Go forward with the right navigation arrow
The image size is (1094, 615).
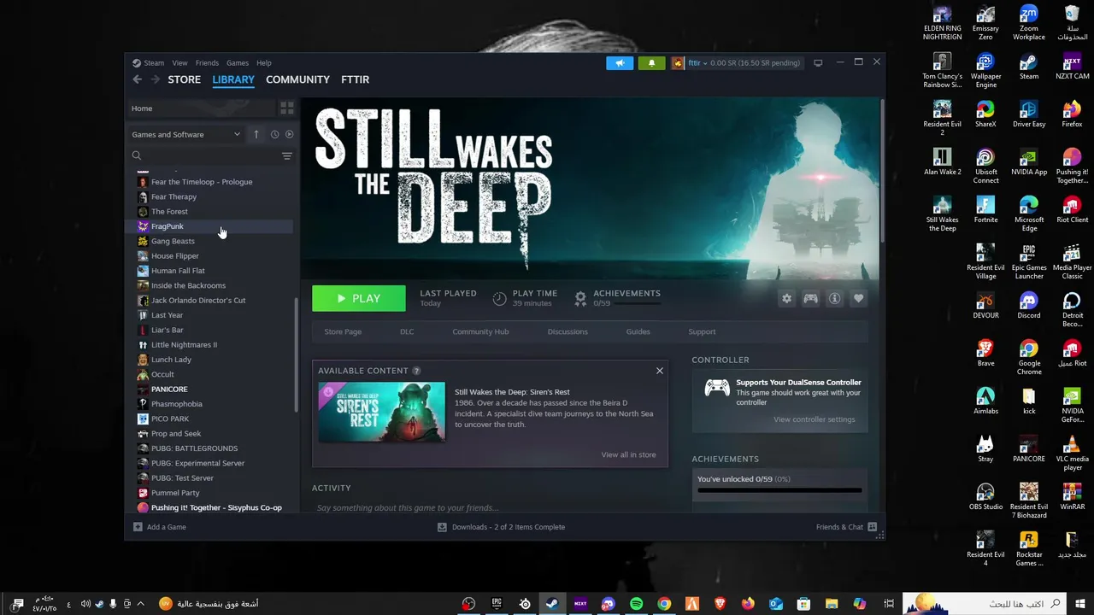point(155,79)
